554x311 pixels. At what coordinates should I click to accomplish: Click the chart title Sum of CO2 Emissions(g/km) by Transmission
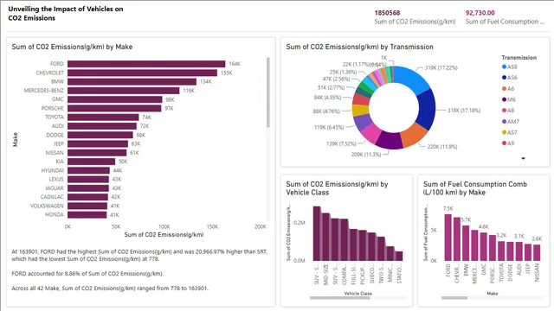click(359, 47)
